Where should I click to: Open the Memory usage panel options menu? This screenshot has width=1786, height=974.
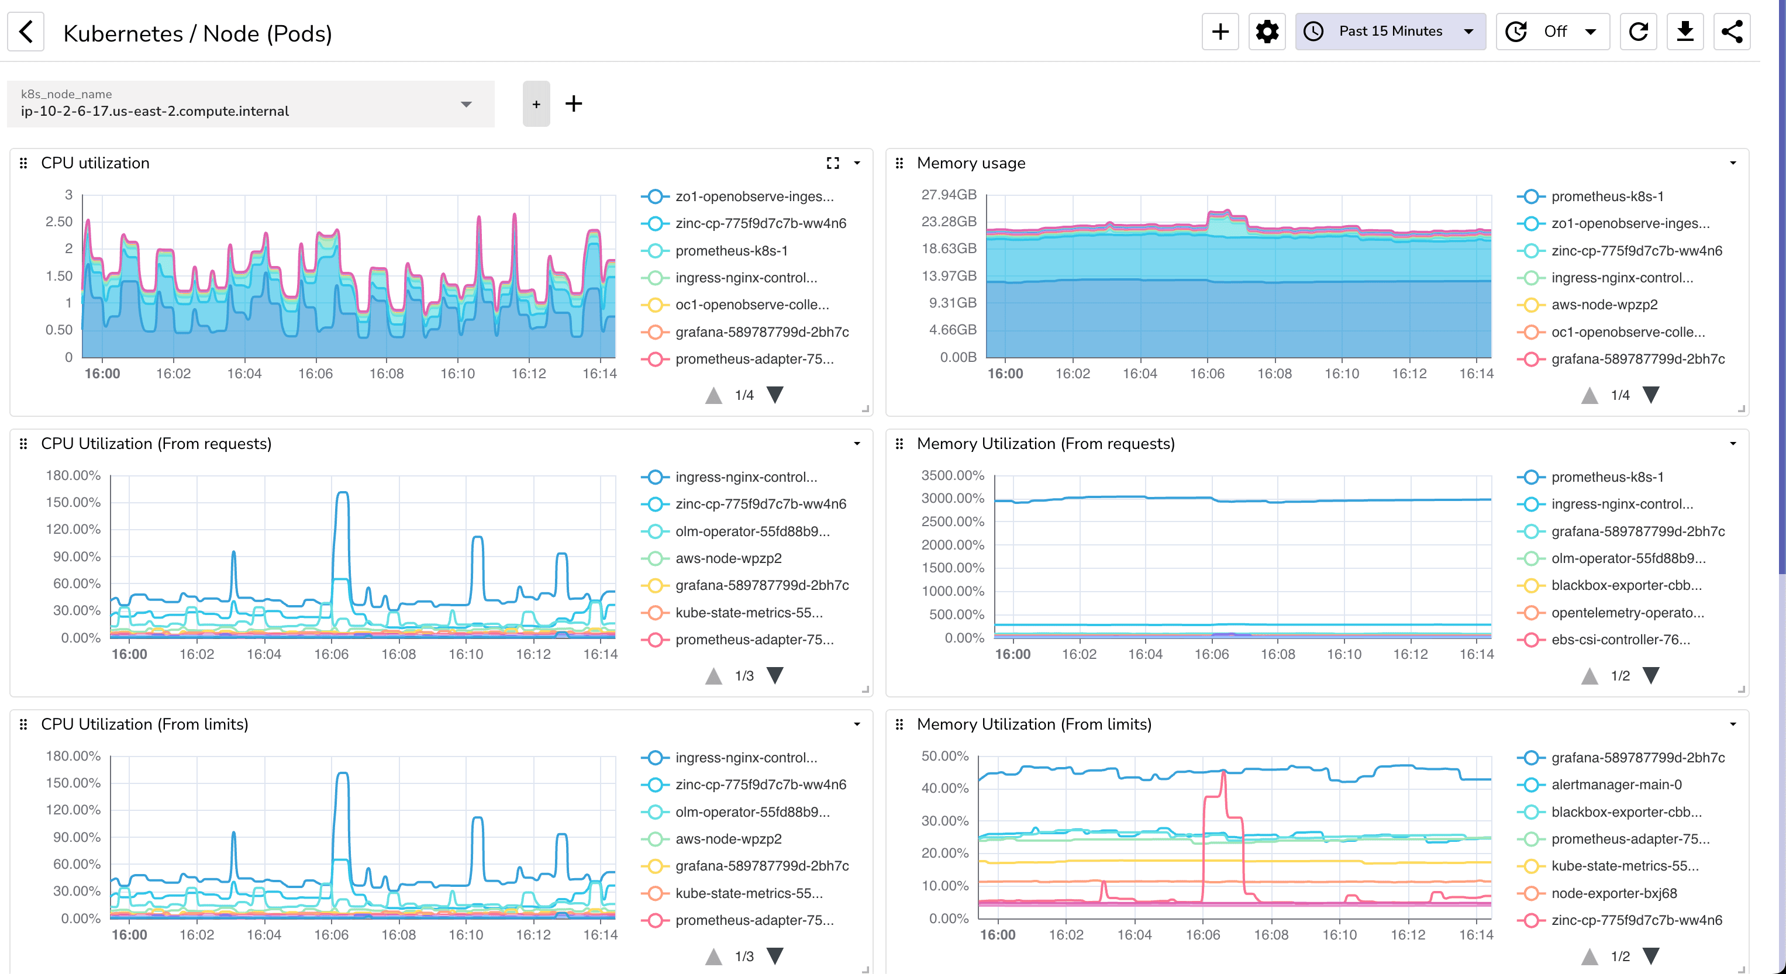[1733, 162]
